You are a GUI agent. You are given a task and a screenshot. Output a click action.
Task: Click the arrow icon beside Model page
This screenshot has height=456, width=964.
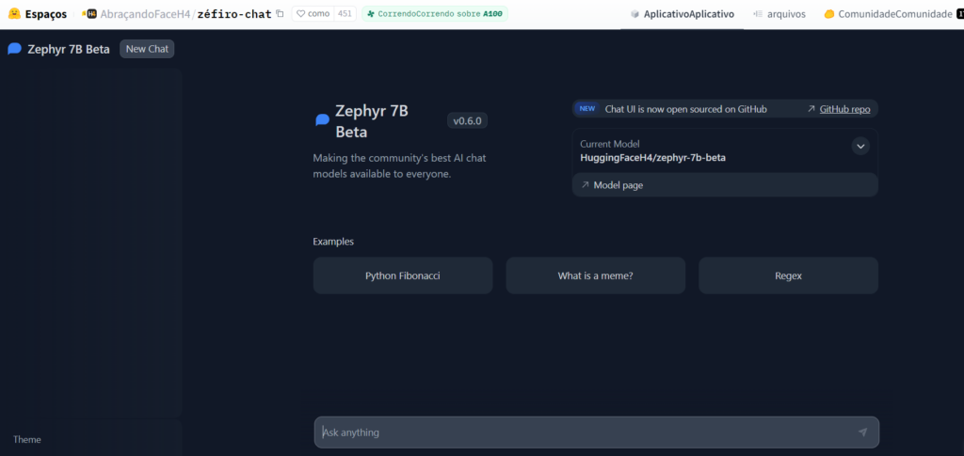coord(586,184)
